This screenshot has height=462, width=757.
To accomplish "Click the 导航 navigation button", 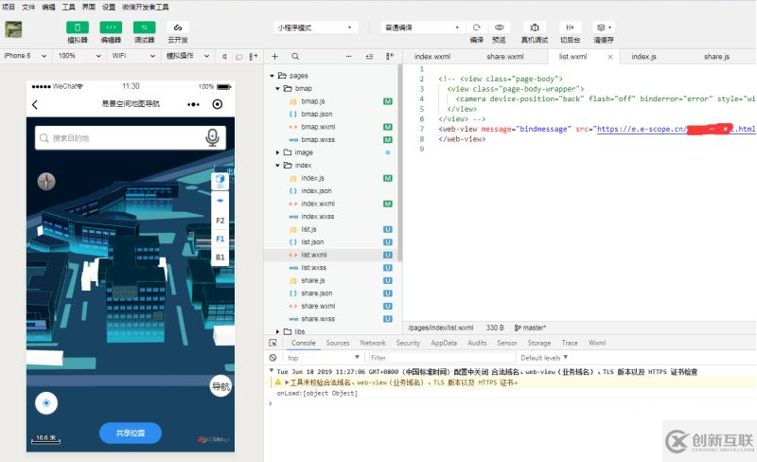I will click(x=220, y=386).
